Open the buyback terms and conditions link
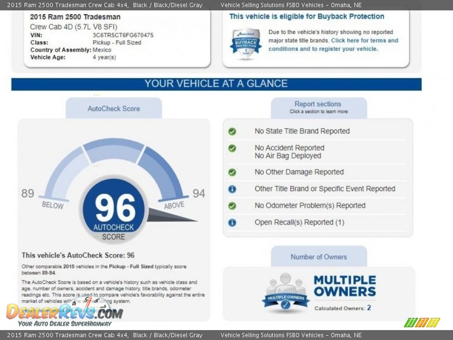This screenshot has height=340, width=453. [x=334, y=44]
